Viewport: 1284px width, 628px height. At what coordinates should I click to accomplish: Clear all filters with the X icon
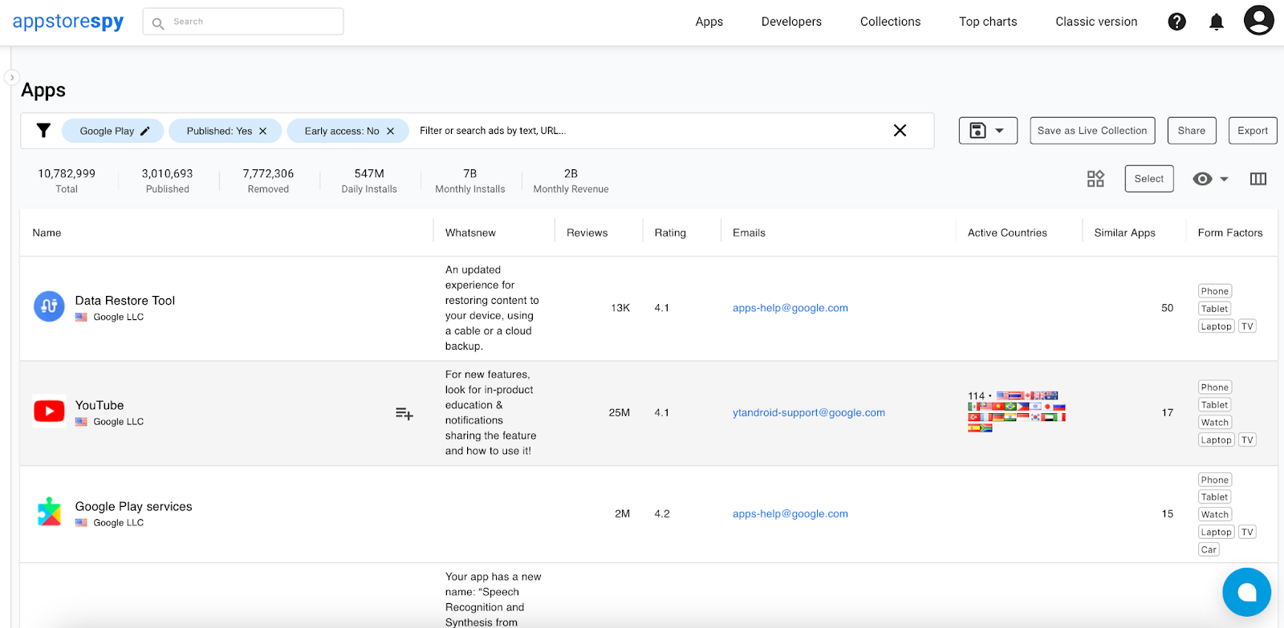(x=900, y=130)
